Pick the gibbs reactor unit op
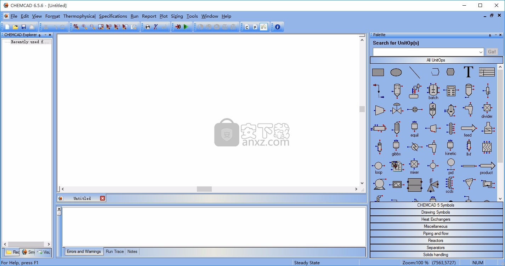The width and height of the screenshot is (505, 266). (396, 148)
